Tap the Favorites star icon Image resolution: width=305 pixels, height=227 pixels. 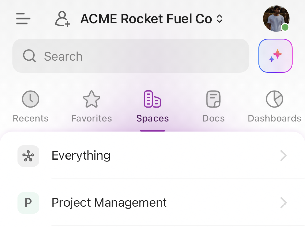click(91, 99)
